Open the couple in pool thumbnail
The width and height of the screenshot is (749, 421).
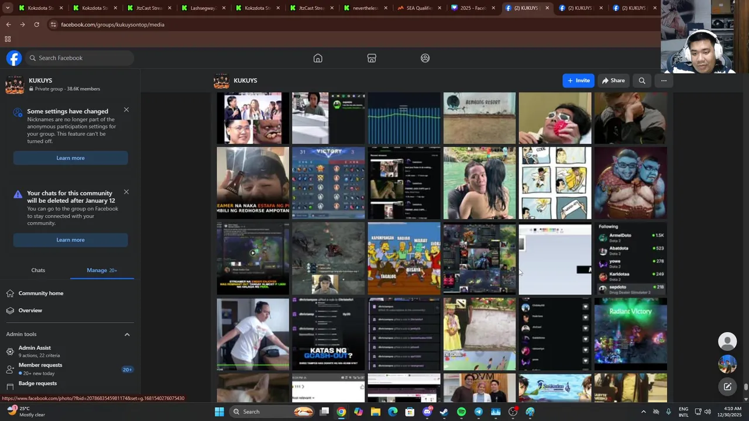pyautogui.click(x=479, y=182)
